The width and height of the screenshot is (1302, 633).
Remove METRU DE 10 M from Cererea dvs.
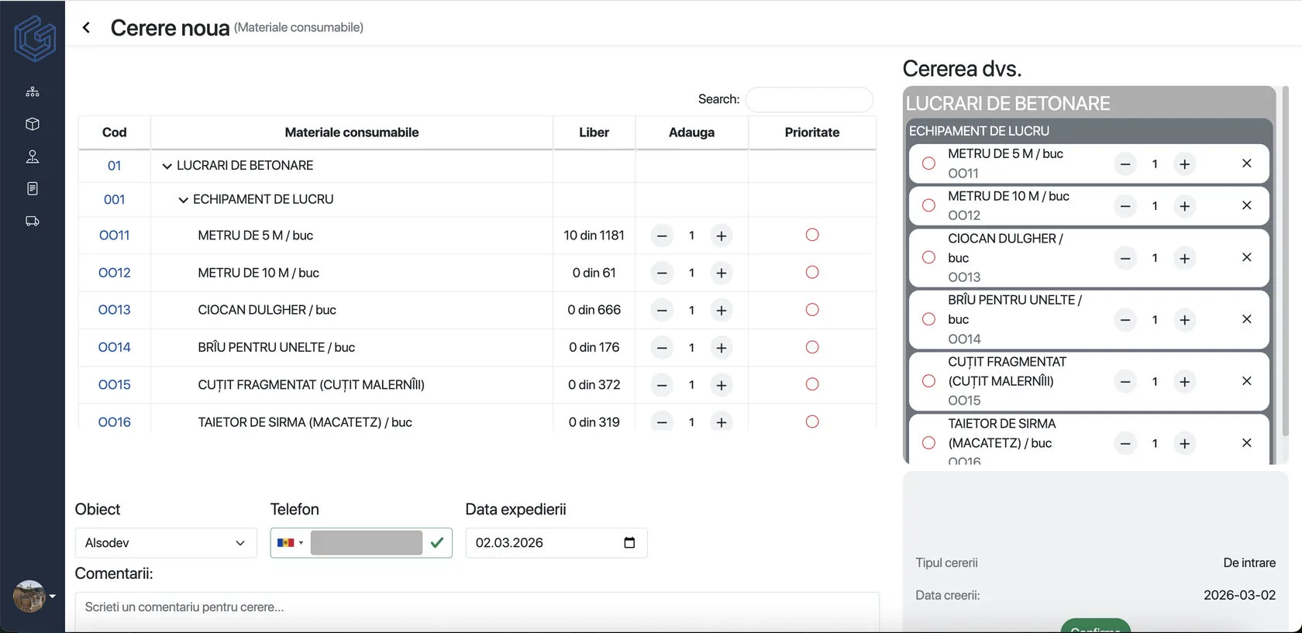pos(1247,205)
